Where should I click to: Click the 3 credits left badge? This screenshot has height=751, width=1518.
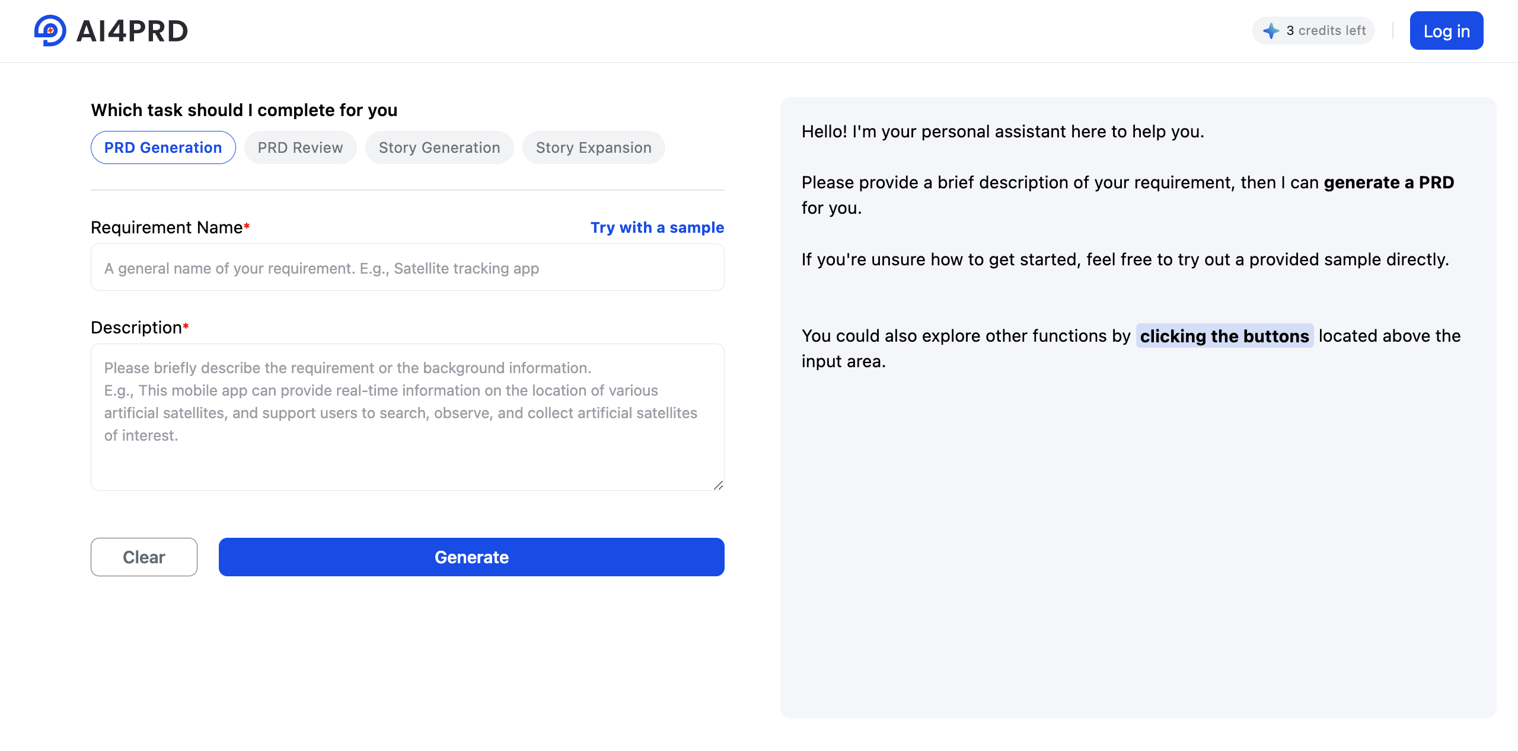point(1313,30)
